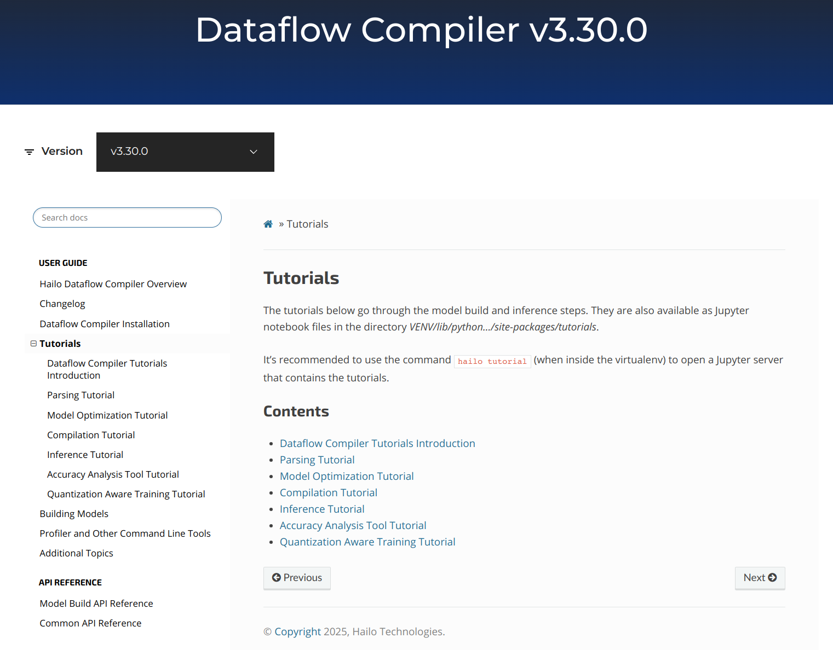Viewport: 833px width, 650px height.
Task: Open Parsing Tutorial in the sidebar
Action: pos(81,395)
